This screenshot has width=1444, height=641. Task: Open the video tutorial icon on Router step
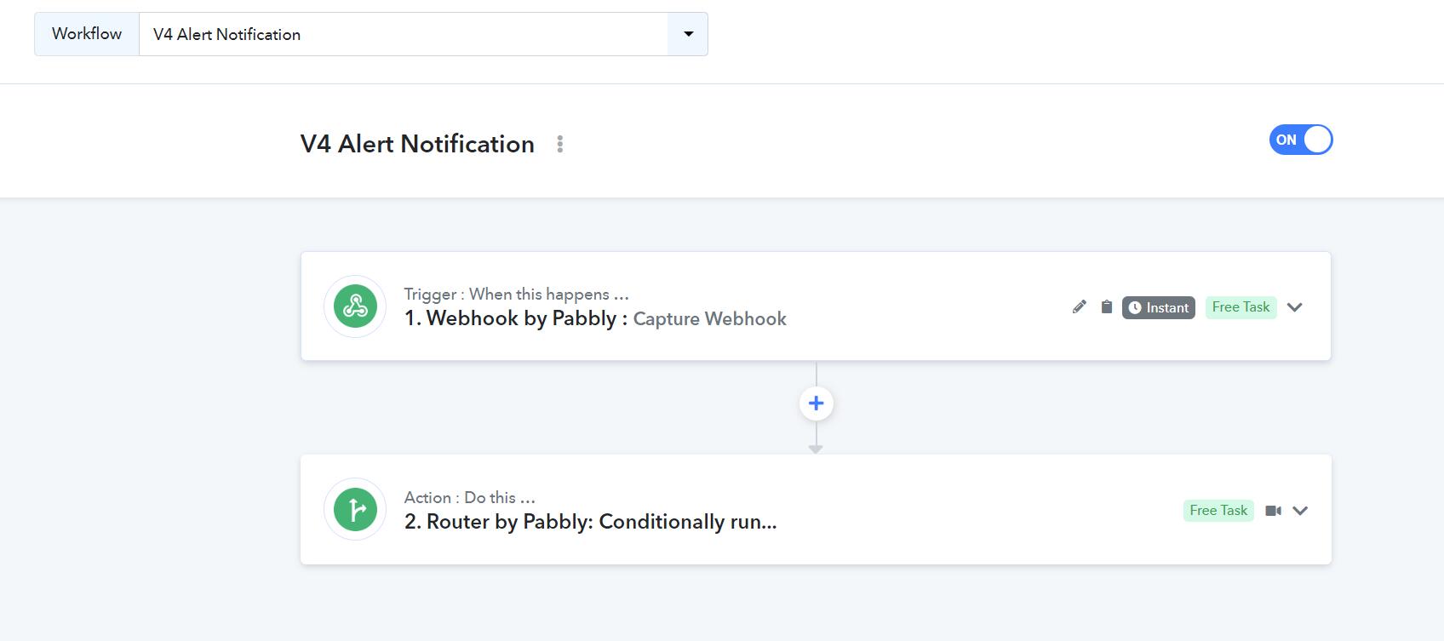click(x=1273, y=511)
